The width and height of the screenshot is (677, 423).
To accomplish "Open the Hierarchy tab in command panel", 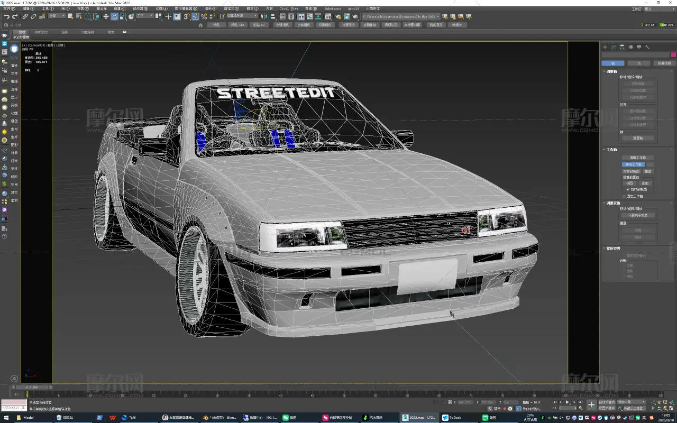I will [622, 47].
